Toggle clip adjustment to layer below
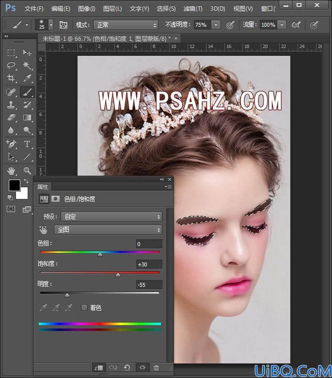The image size is (332, 378). 99,368
